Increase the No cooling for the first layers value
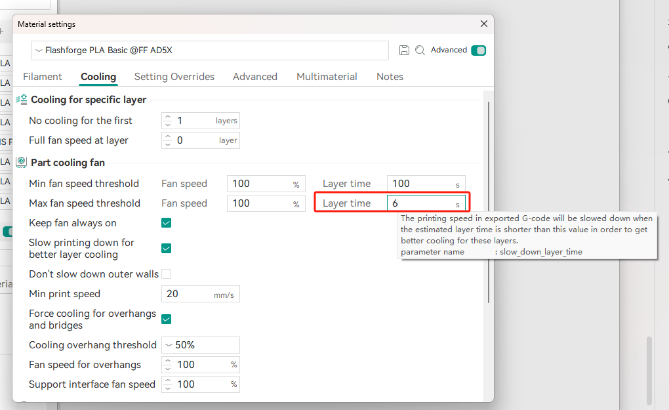 (168, 117)
